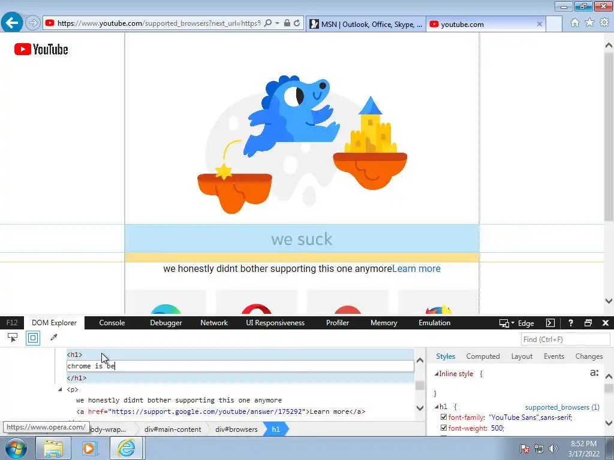Viewport: 614px width, 460px height.
Task: Open the supported_browsers (1) stylesheet link
Action: [562, 407]
